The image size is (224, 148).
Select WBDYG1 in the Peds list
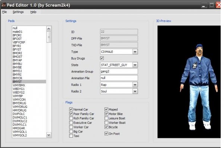[x=29, y=89]
